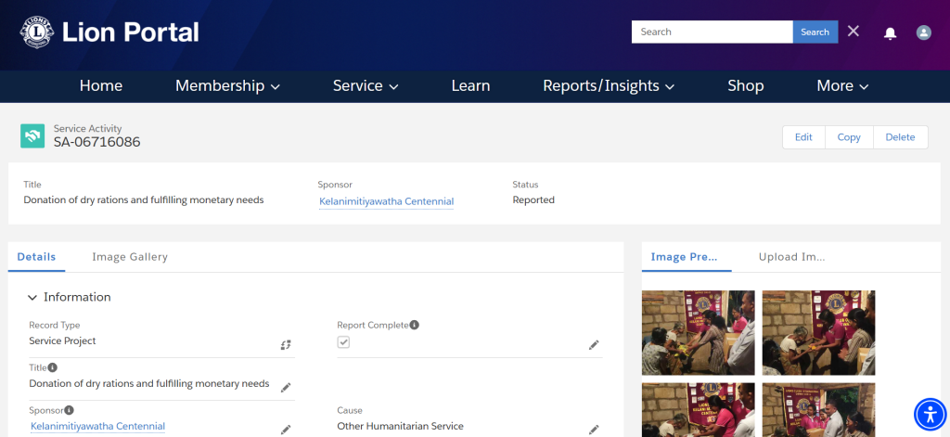The image size is (950, 437).
Task: Toggle the Report Complete checkbox
Action: tap(343, 342)
